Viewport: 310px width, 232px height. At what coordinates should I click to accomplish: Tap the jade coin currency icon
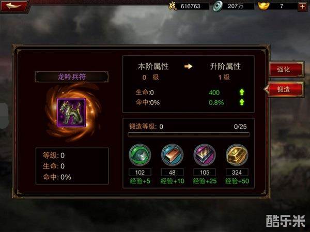click(x=218, y=6)
